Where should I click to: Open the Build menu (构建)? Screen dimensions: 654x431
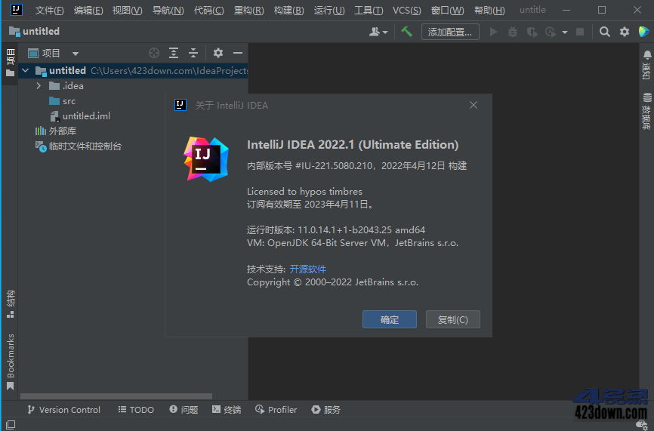pyautogui.click(x=288, y=10)
